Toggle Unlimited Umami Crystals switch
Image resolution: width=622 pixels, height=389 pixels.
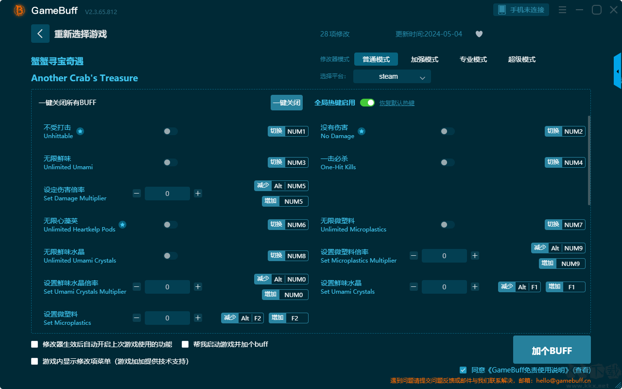tap(171, 256)
